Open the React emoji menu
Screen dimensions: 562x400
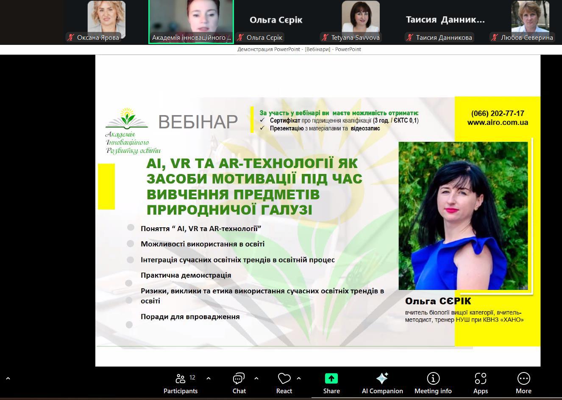pos(284,383)
